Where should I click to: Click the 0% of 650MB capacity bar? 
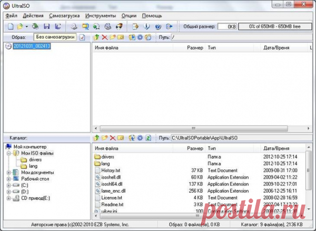275,27
